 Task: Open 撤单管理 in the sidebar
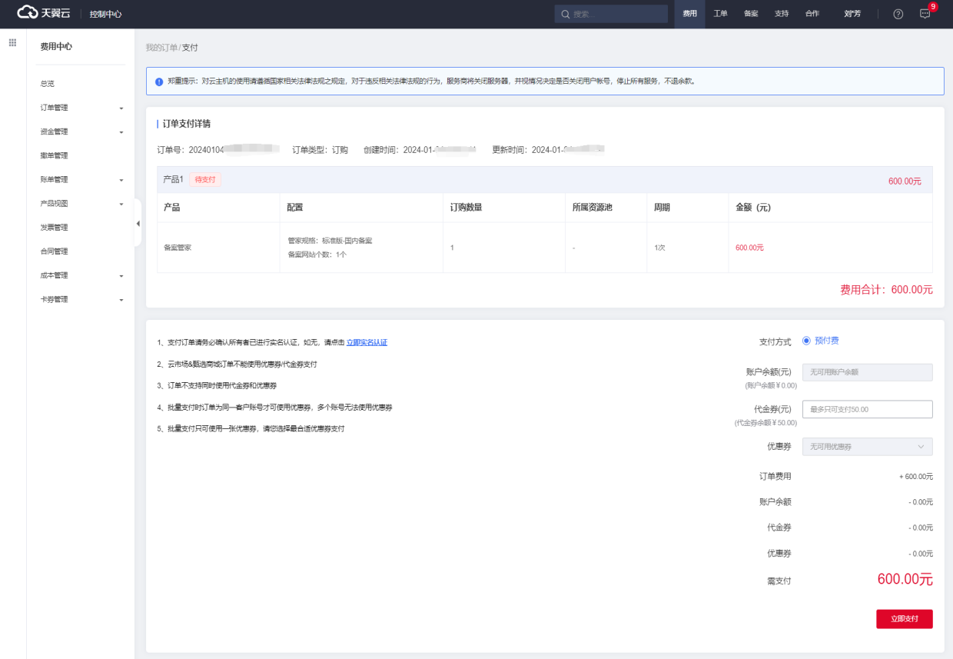(x=54, y=155)
